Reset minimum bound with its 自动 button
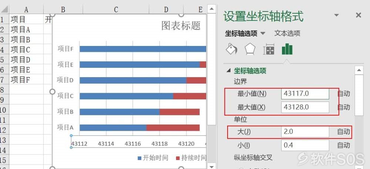The width and height of the screenshot is (370, 169). [344, 94]
